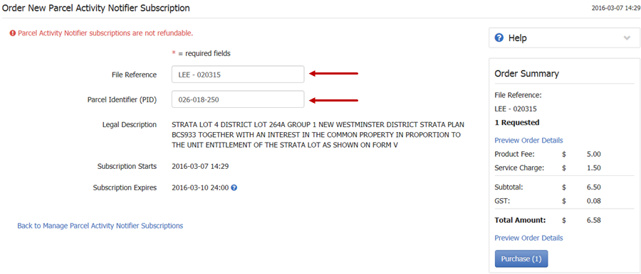Focus the File Reference input field

pyautogui.click(x=238, y=75)
